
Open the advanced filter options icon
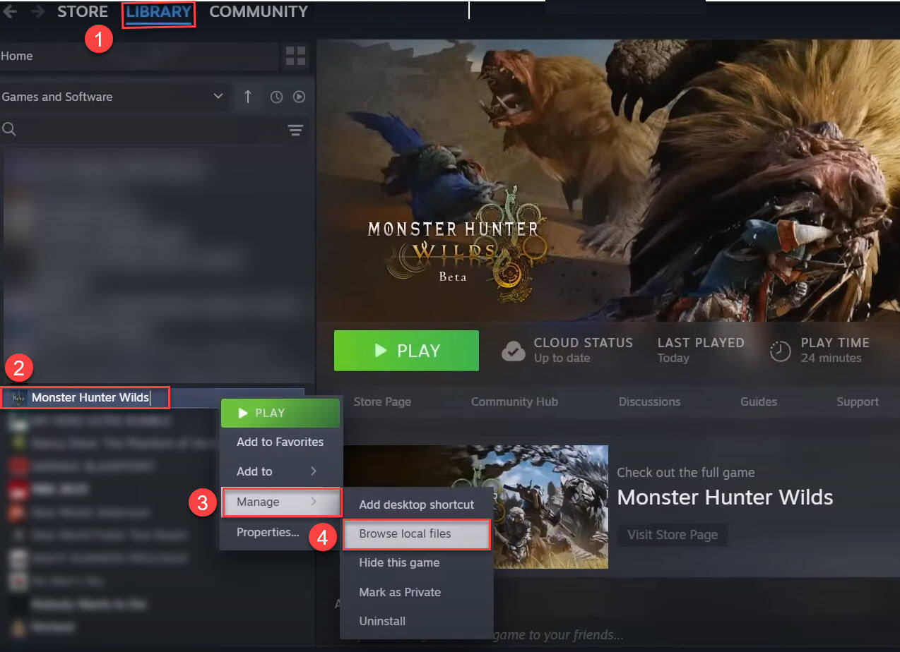295,130
